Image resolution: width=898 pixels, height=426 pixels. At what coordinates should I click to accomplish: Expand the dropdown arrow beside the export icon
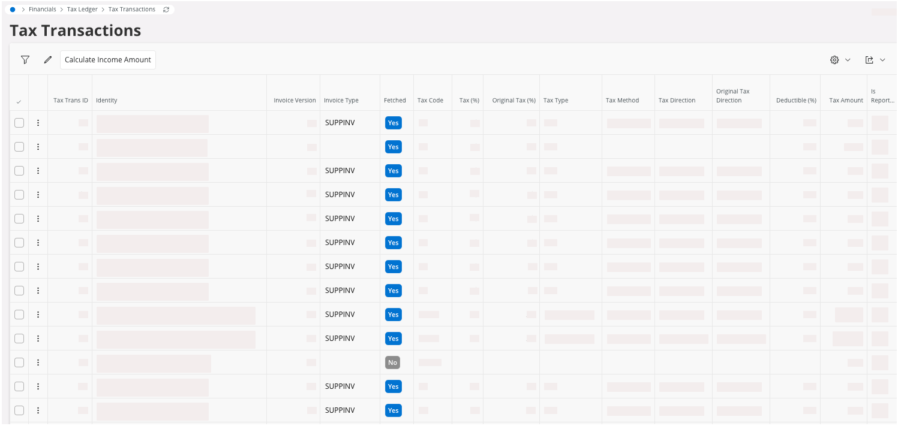coord(882,60)
